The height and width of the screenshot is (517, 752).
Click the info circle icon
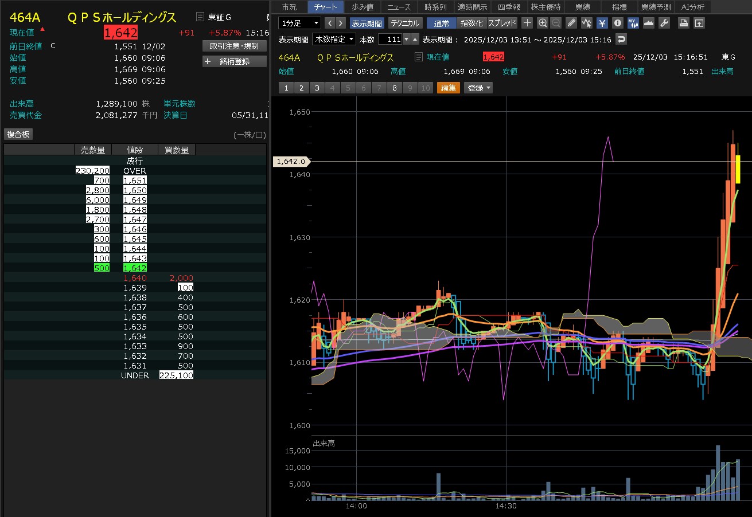[x=617, y=23]
